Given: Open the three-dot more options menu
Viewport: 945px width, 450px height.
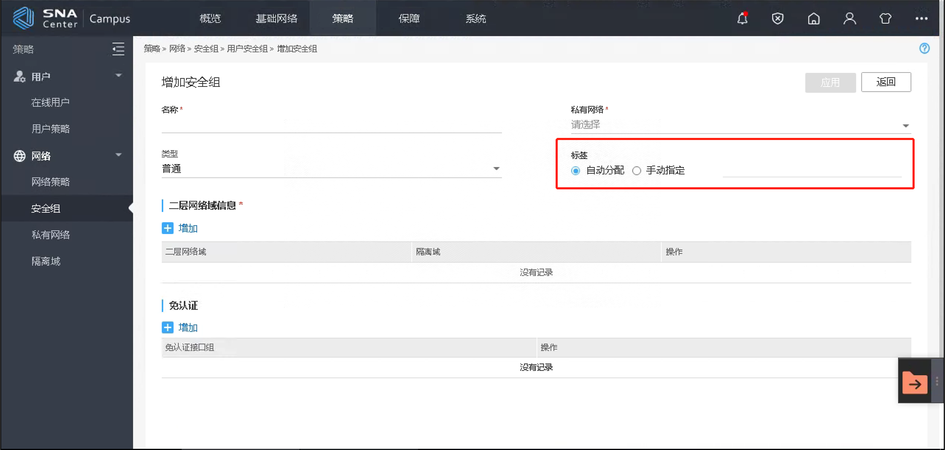Looking at the screenshot, I should (x=921, y=19).
